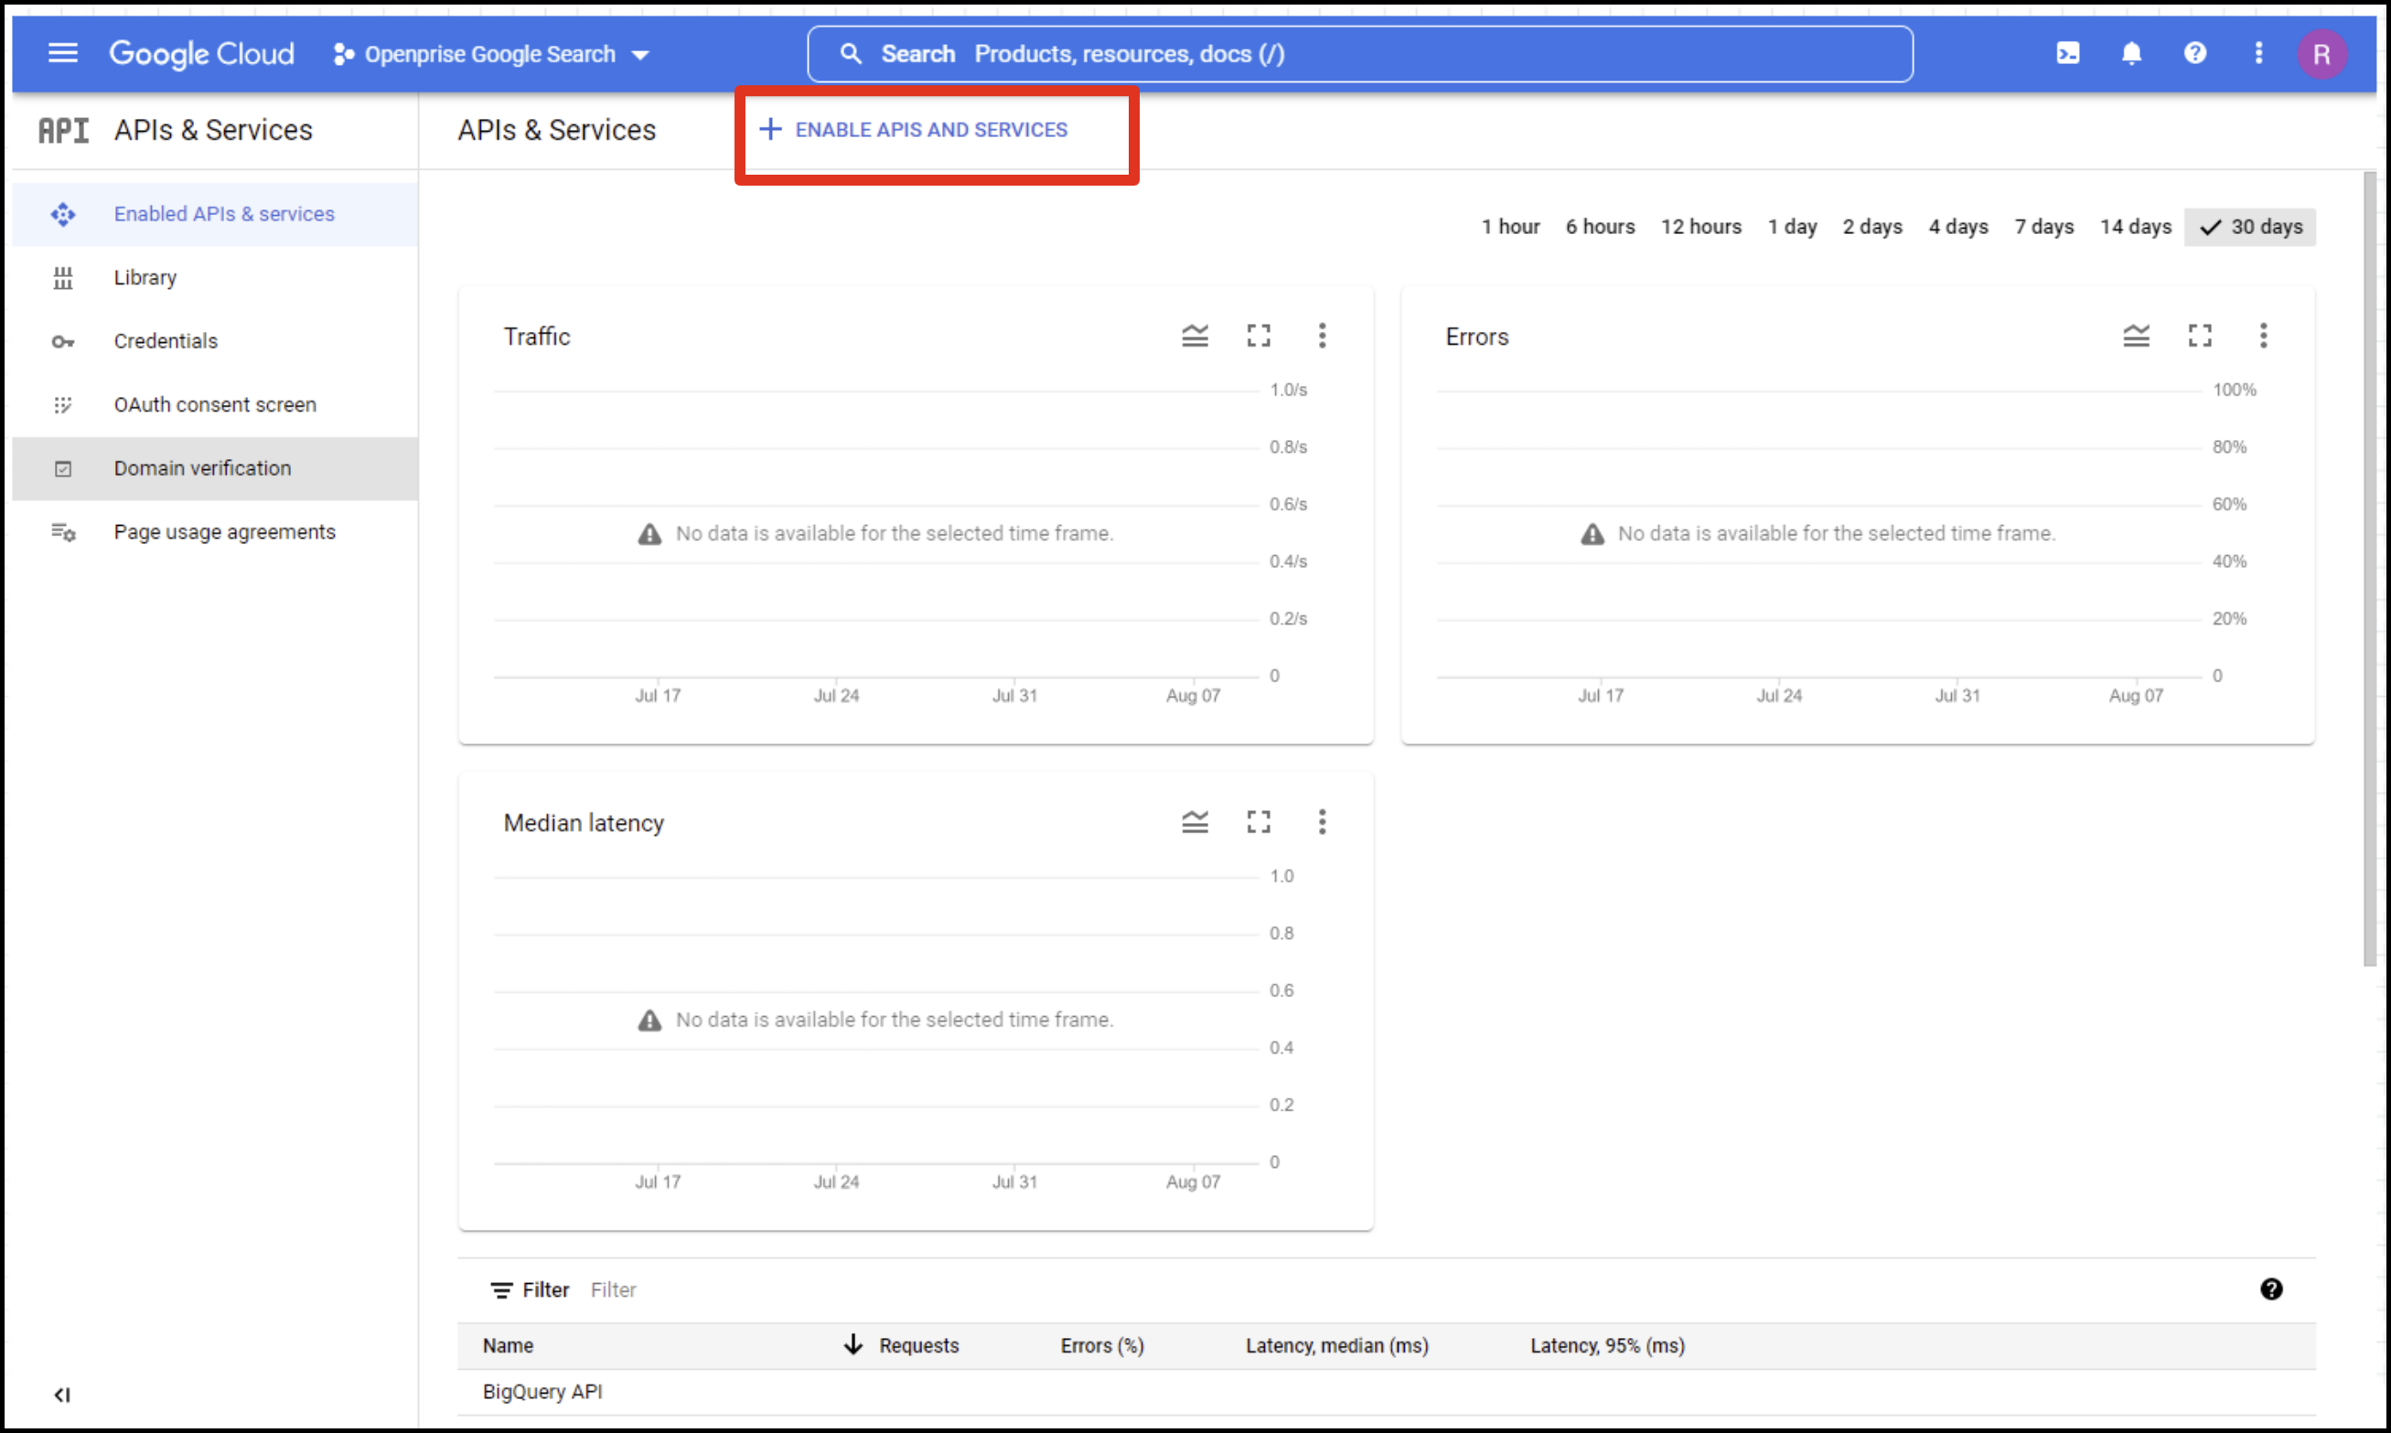The image size is (2391, 1433).
Task: Click the Library grid icon
Action: click(63, 278)
